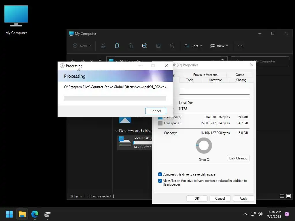Image resolution: width=295 pixels, height=221 pixels.
Task: Uncheck Compress this drive to save disk space
Action: (x=160, y=174)
